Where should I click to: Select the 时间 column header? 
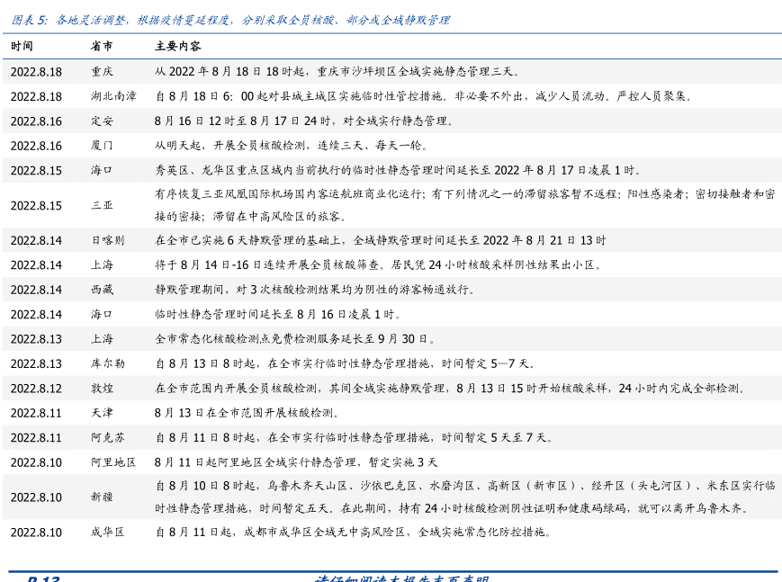[22, 46]
